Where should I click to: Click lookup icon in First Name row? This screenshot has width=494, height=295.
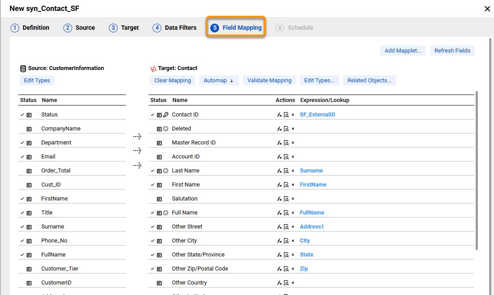click(x=286, y=185)
